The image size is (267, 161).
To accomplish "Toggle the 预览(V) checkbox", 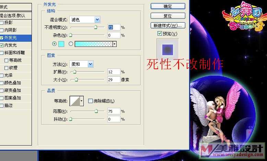I will [x=160, y=33].
